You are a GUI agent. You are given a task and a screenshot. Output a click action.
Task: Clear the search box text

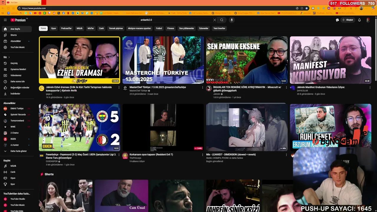[x=214, y=20]
